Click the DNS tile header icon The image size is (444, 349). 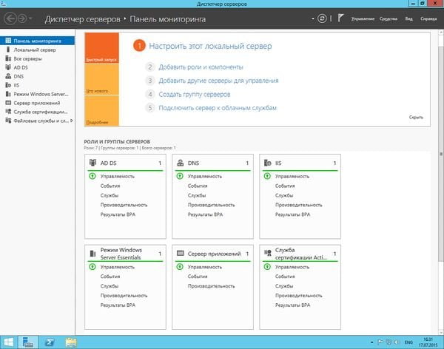click(x=180, y=163)
